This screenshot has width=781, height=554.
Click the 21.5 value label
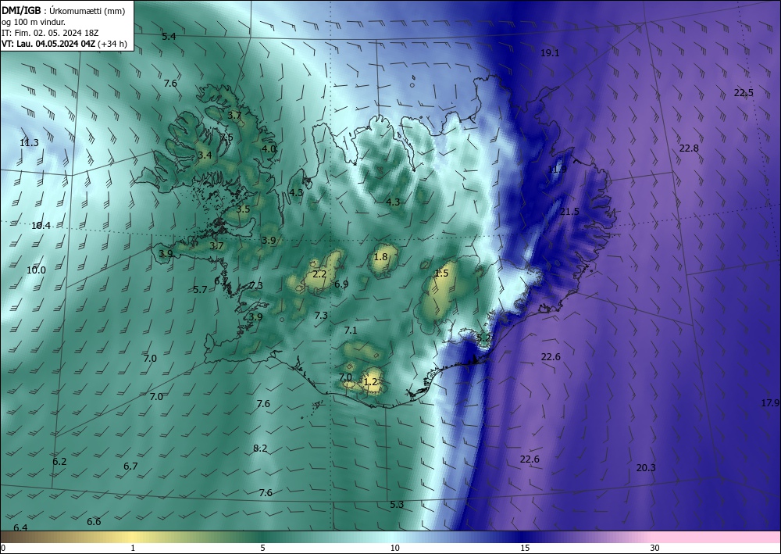pyautogui.click(x=569, y=212)
